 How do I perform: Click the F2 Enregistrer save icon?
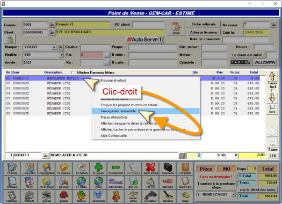click(47, 169)
